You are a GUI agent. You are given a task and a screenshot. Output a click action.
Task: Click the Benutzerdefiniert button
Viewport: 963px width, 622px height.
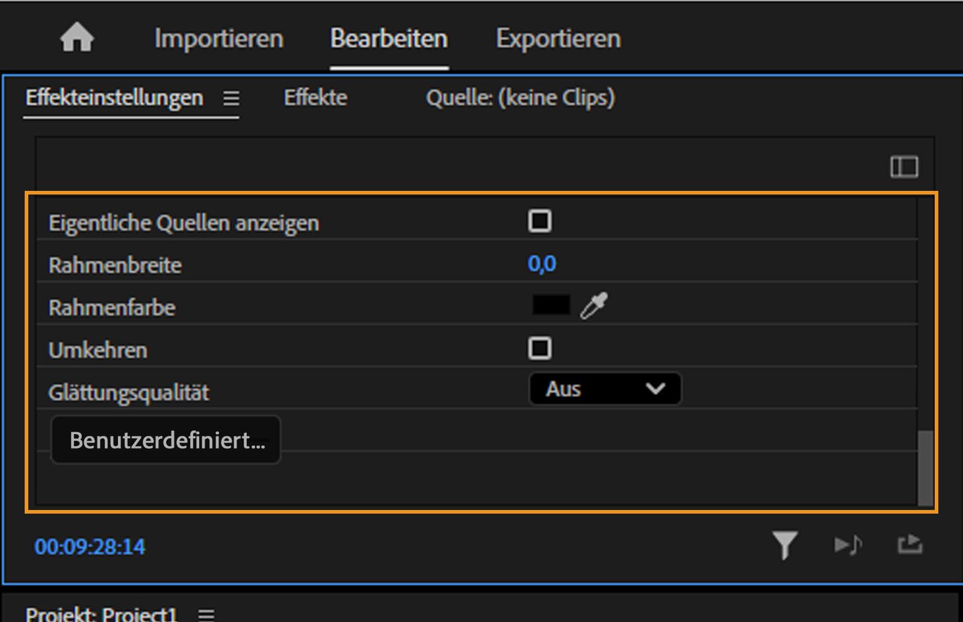(x=166, y=440)
